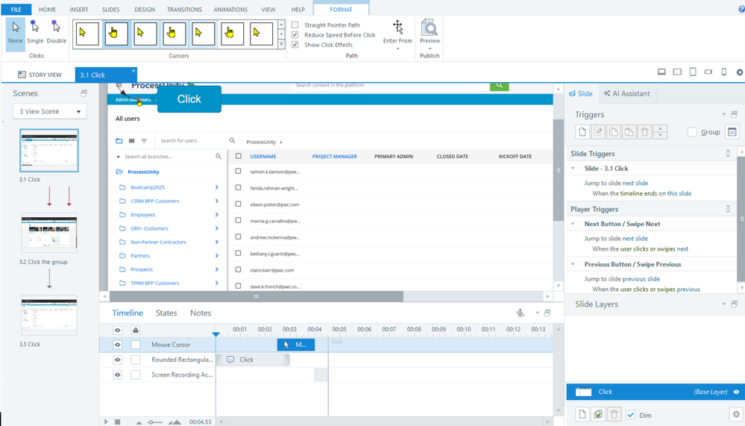
Task: Open the INSERT ribbon tab
Action: [79, 9]
